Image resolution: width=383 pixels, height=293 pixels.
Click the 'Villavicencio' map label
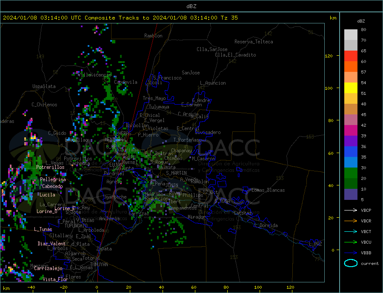[95, 75]
